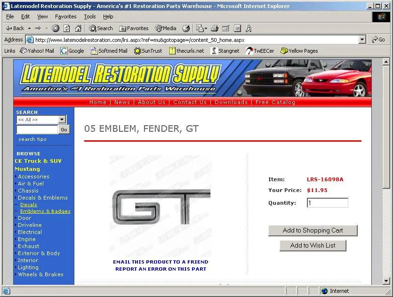Click Email This Product to a Friend

coord(160,262)
